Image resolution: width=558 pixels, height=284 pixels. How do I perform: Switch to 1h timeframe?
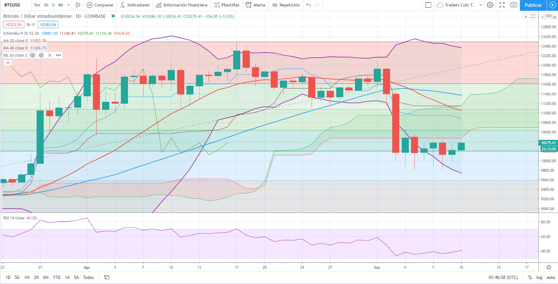(x=46, y=5)
